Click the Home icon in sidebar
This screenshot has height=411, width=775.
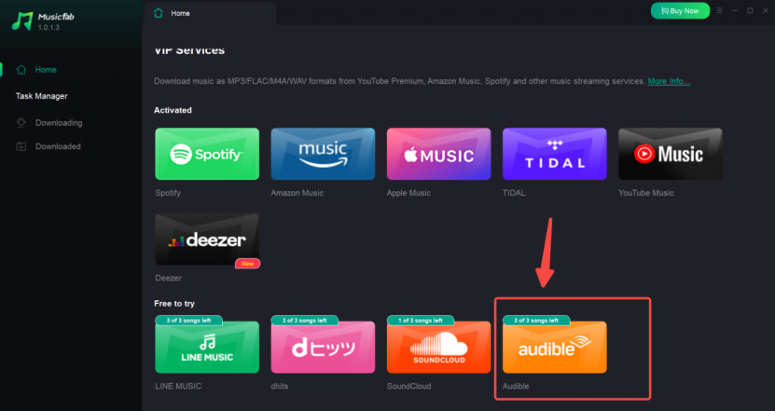[x=21, y=70]
